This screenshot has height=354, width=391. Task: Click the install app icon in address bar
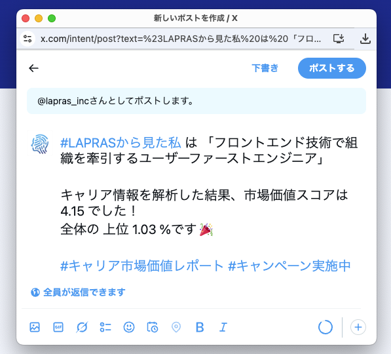(x=339, y=39)
